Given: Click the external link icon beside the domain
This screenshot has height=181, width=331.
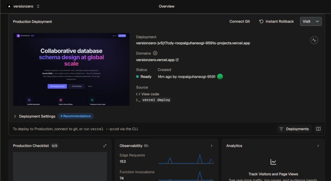Looking at the screenshot, I should [177, 60].
